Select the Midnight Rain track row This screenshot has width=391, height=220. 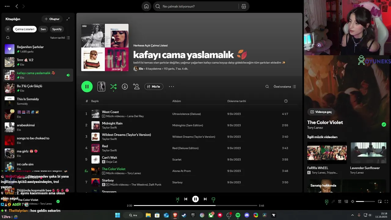(x=189, y=125)
